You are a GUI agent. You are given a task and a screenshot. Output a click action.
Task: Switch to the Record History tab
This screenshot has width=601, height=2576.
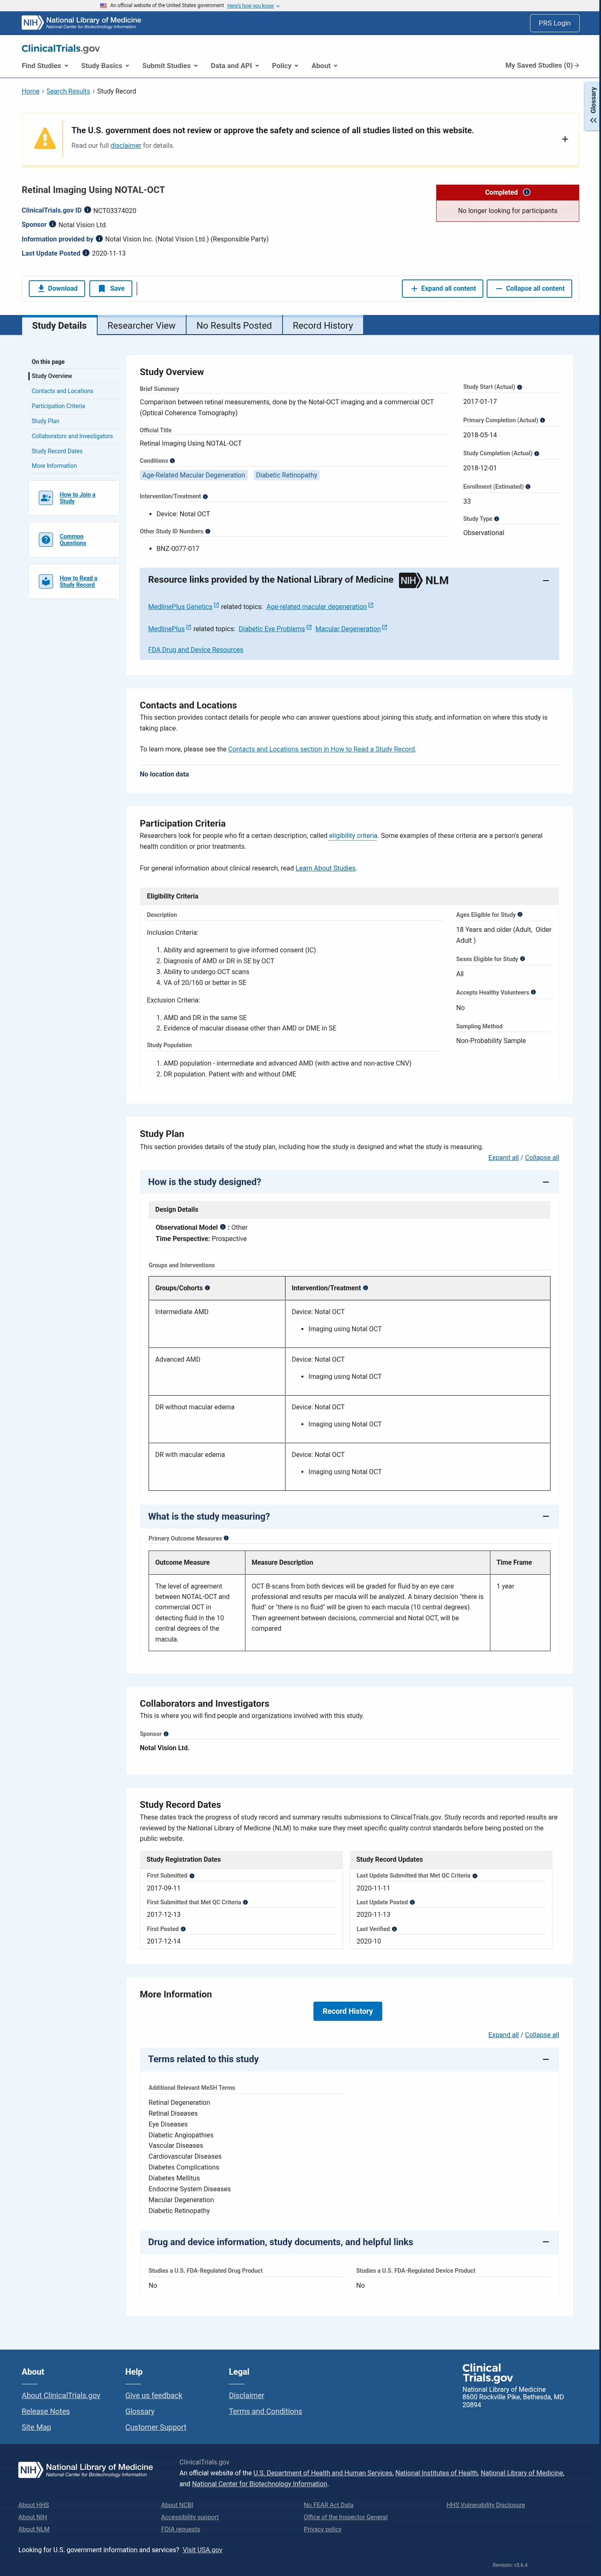coord(323,325)
